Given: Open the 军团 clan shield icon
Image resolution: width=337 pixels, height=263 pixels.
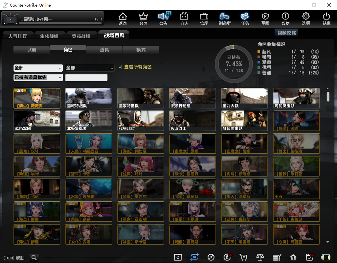Looking at the screenshot, I should 265,19.
